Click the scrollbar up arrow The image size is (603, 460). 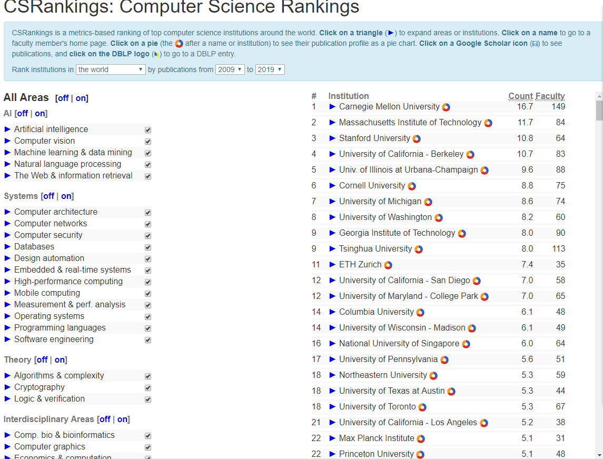pyautogui.click(x=599, y=96)
